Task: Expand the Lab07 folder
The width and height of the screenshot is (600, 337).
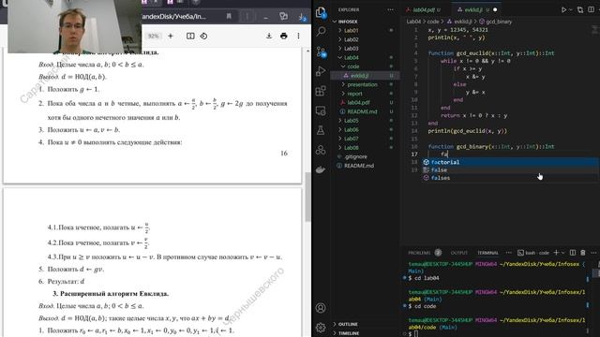Action: click(x=351, y=139)
